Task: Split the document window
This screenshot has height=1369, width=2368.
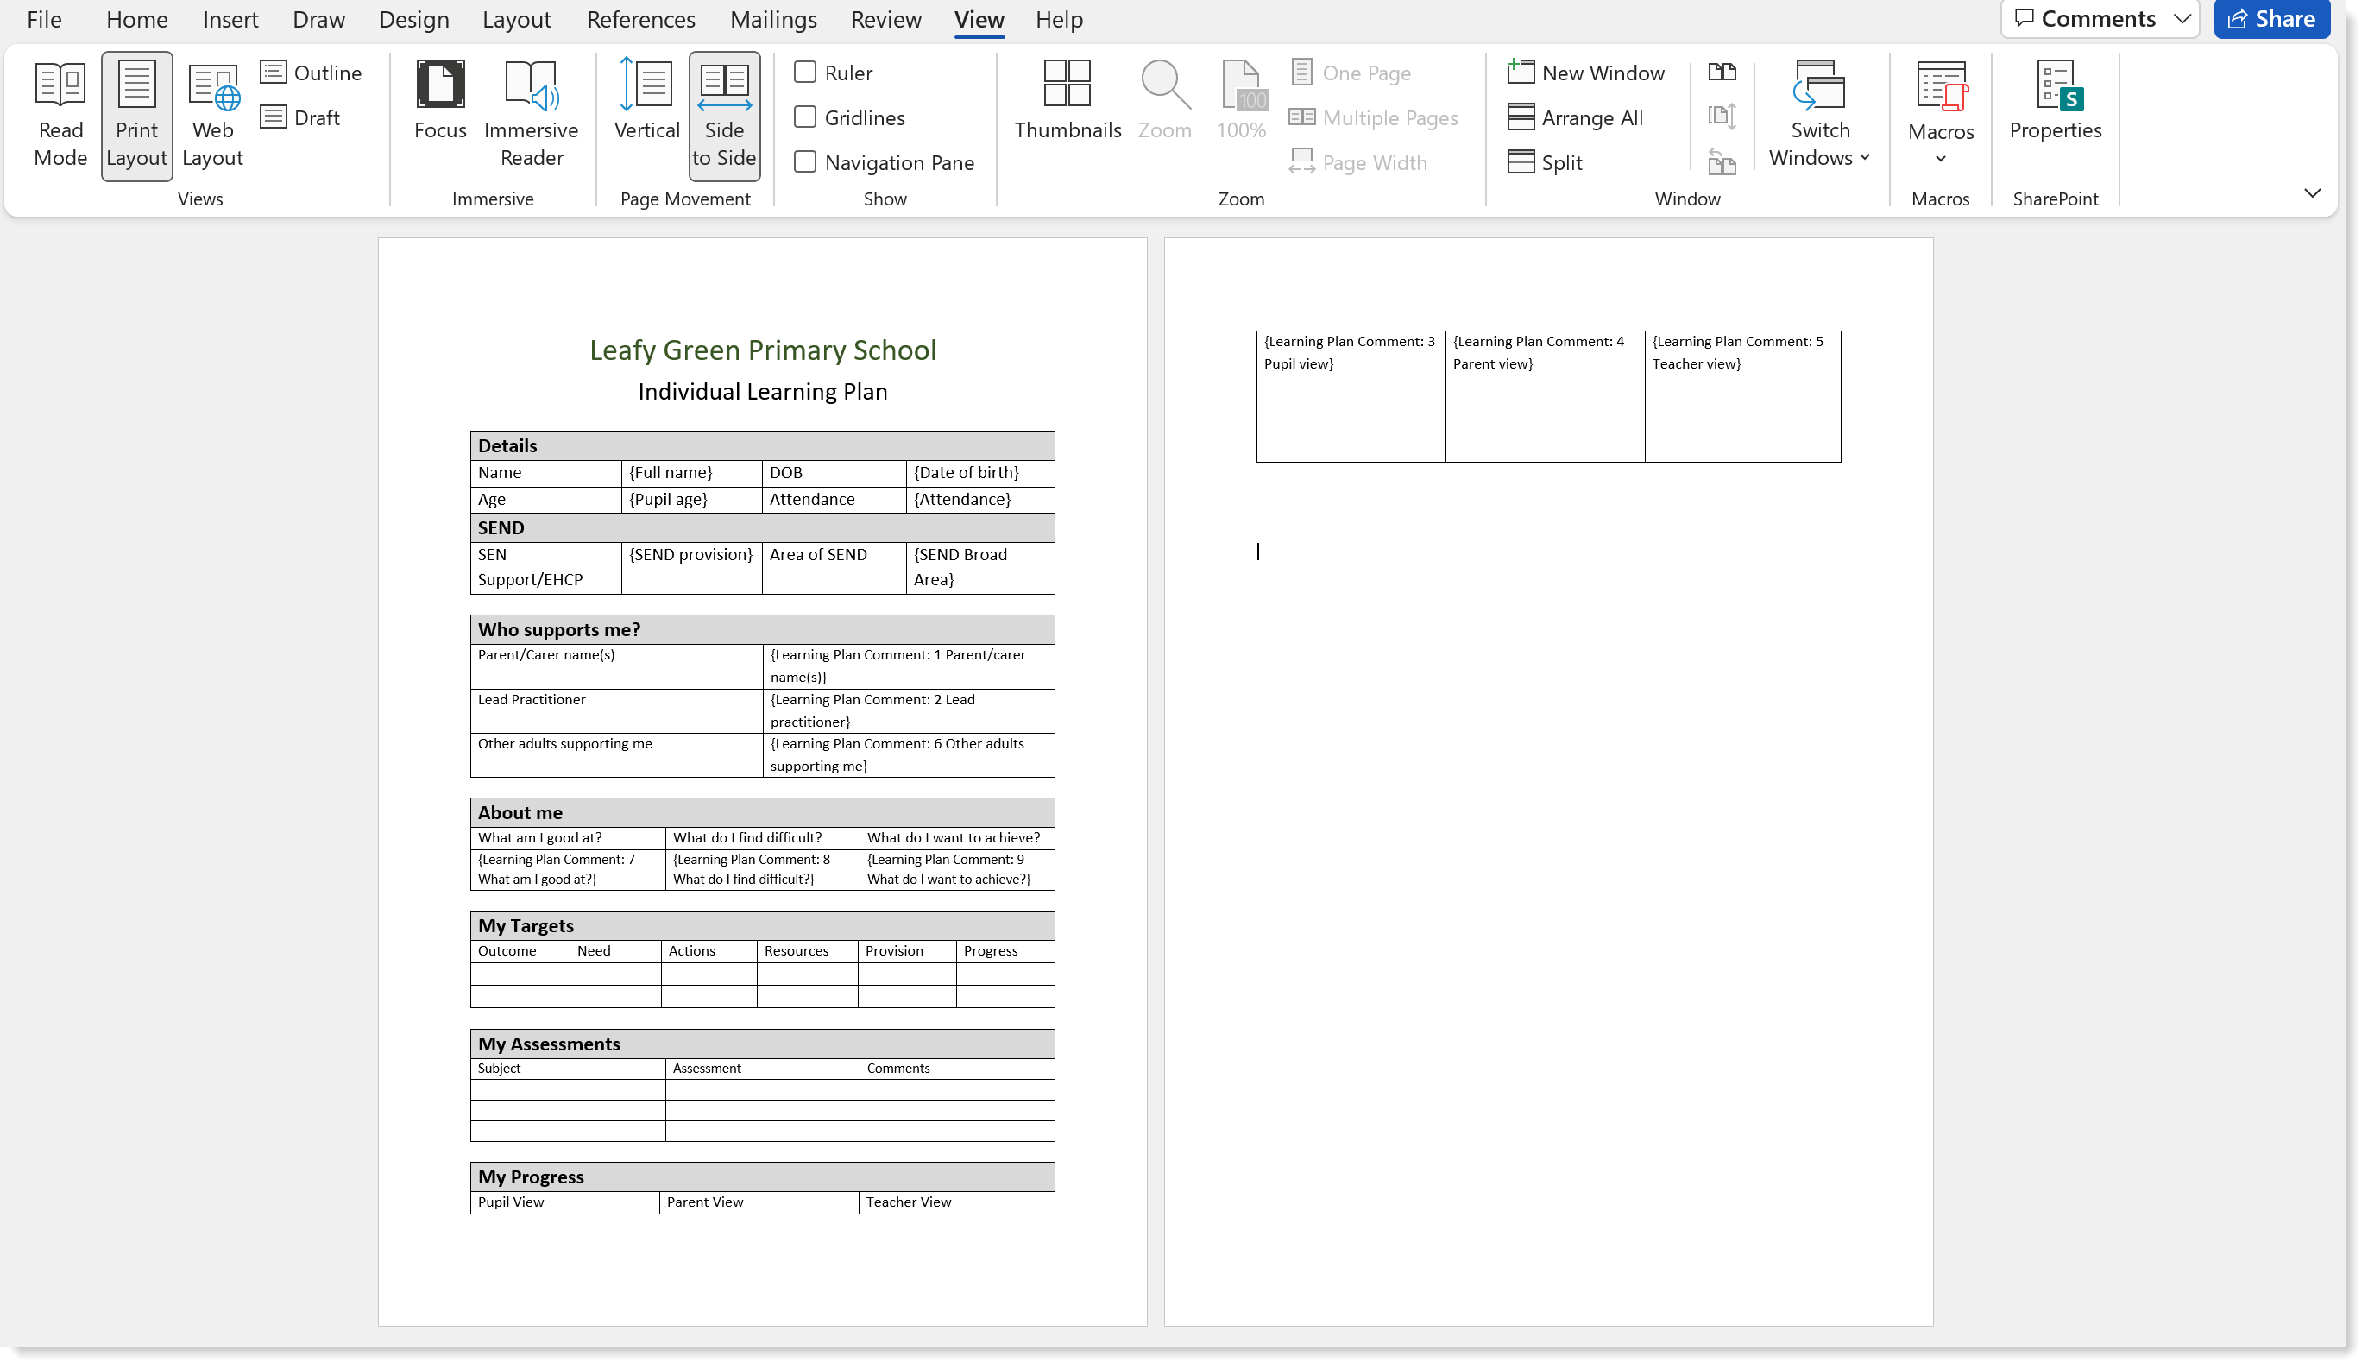Action: pyautogui.click(x=1545, y=162)
